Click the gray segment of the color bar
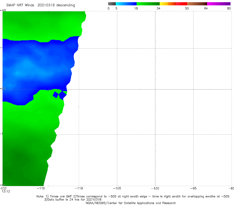 coord(112,4)
